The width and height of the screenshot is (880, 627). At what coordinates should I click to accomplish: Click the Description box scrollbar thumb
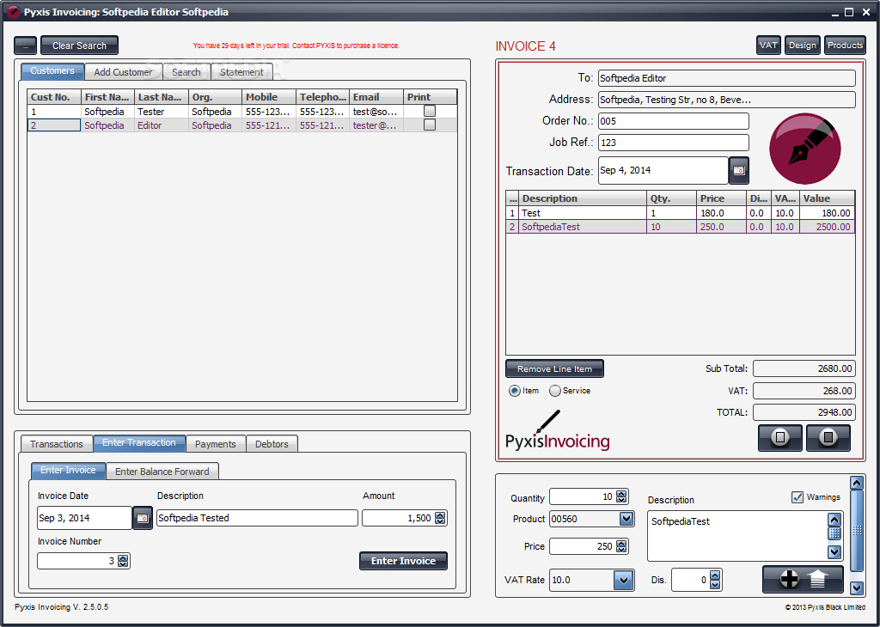pyautogui.click(x=834, y=533)
